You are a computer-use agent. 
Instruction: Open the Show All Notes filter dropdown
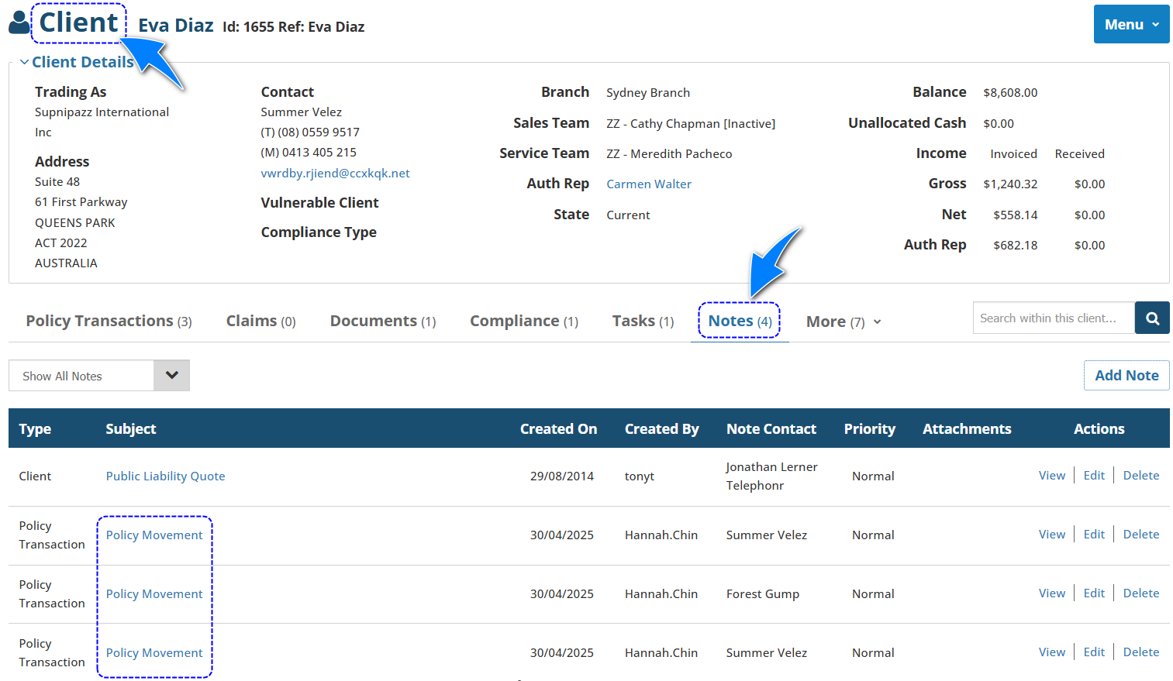[99, 376]
